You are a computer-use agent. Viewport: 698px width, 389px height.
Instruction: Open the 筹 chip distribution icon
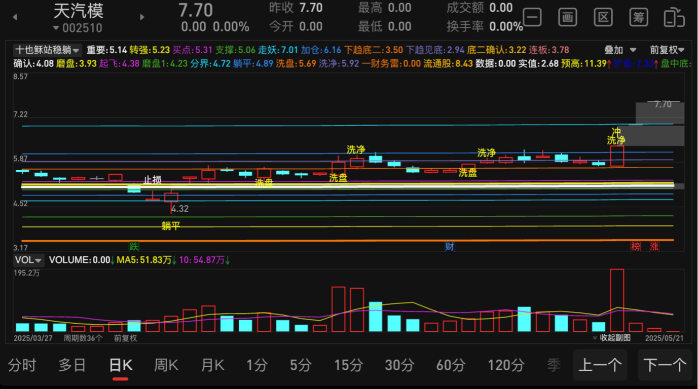639,17
